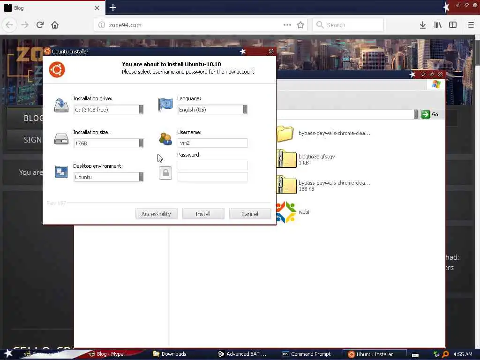Click the Ubuntu logo in installer header
This screenshot has width=480, height=360.
tap(57, 69)
